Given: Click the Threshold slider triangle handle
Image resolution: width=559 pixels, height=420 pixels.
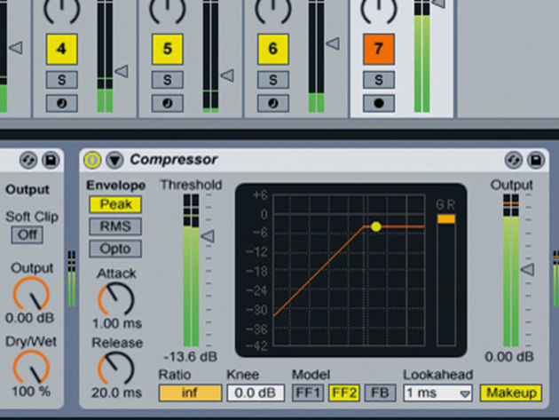Looking at the screenshot, I should click(208, 236).
